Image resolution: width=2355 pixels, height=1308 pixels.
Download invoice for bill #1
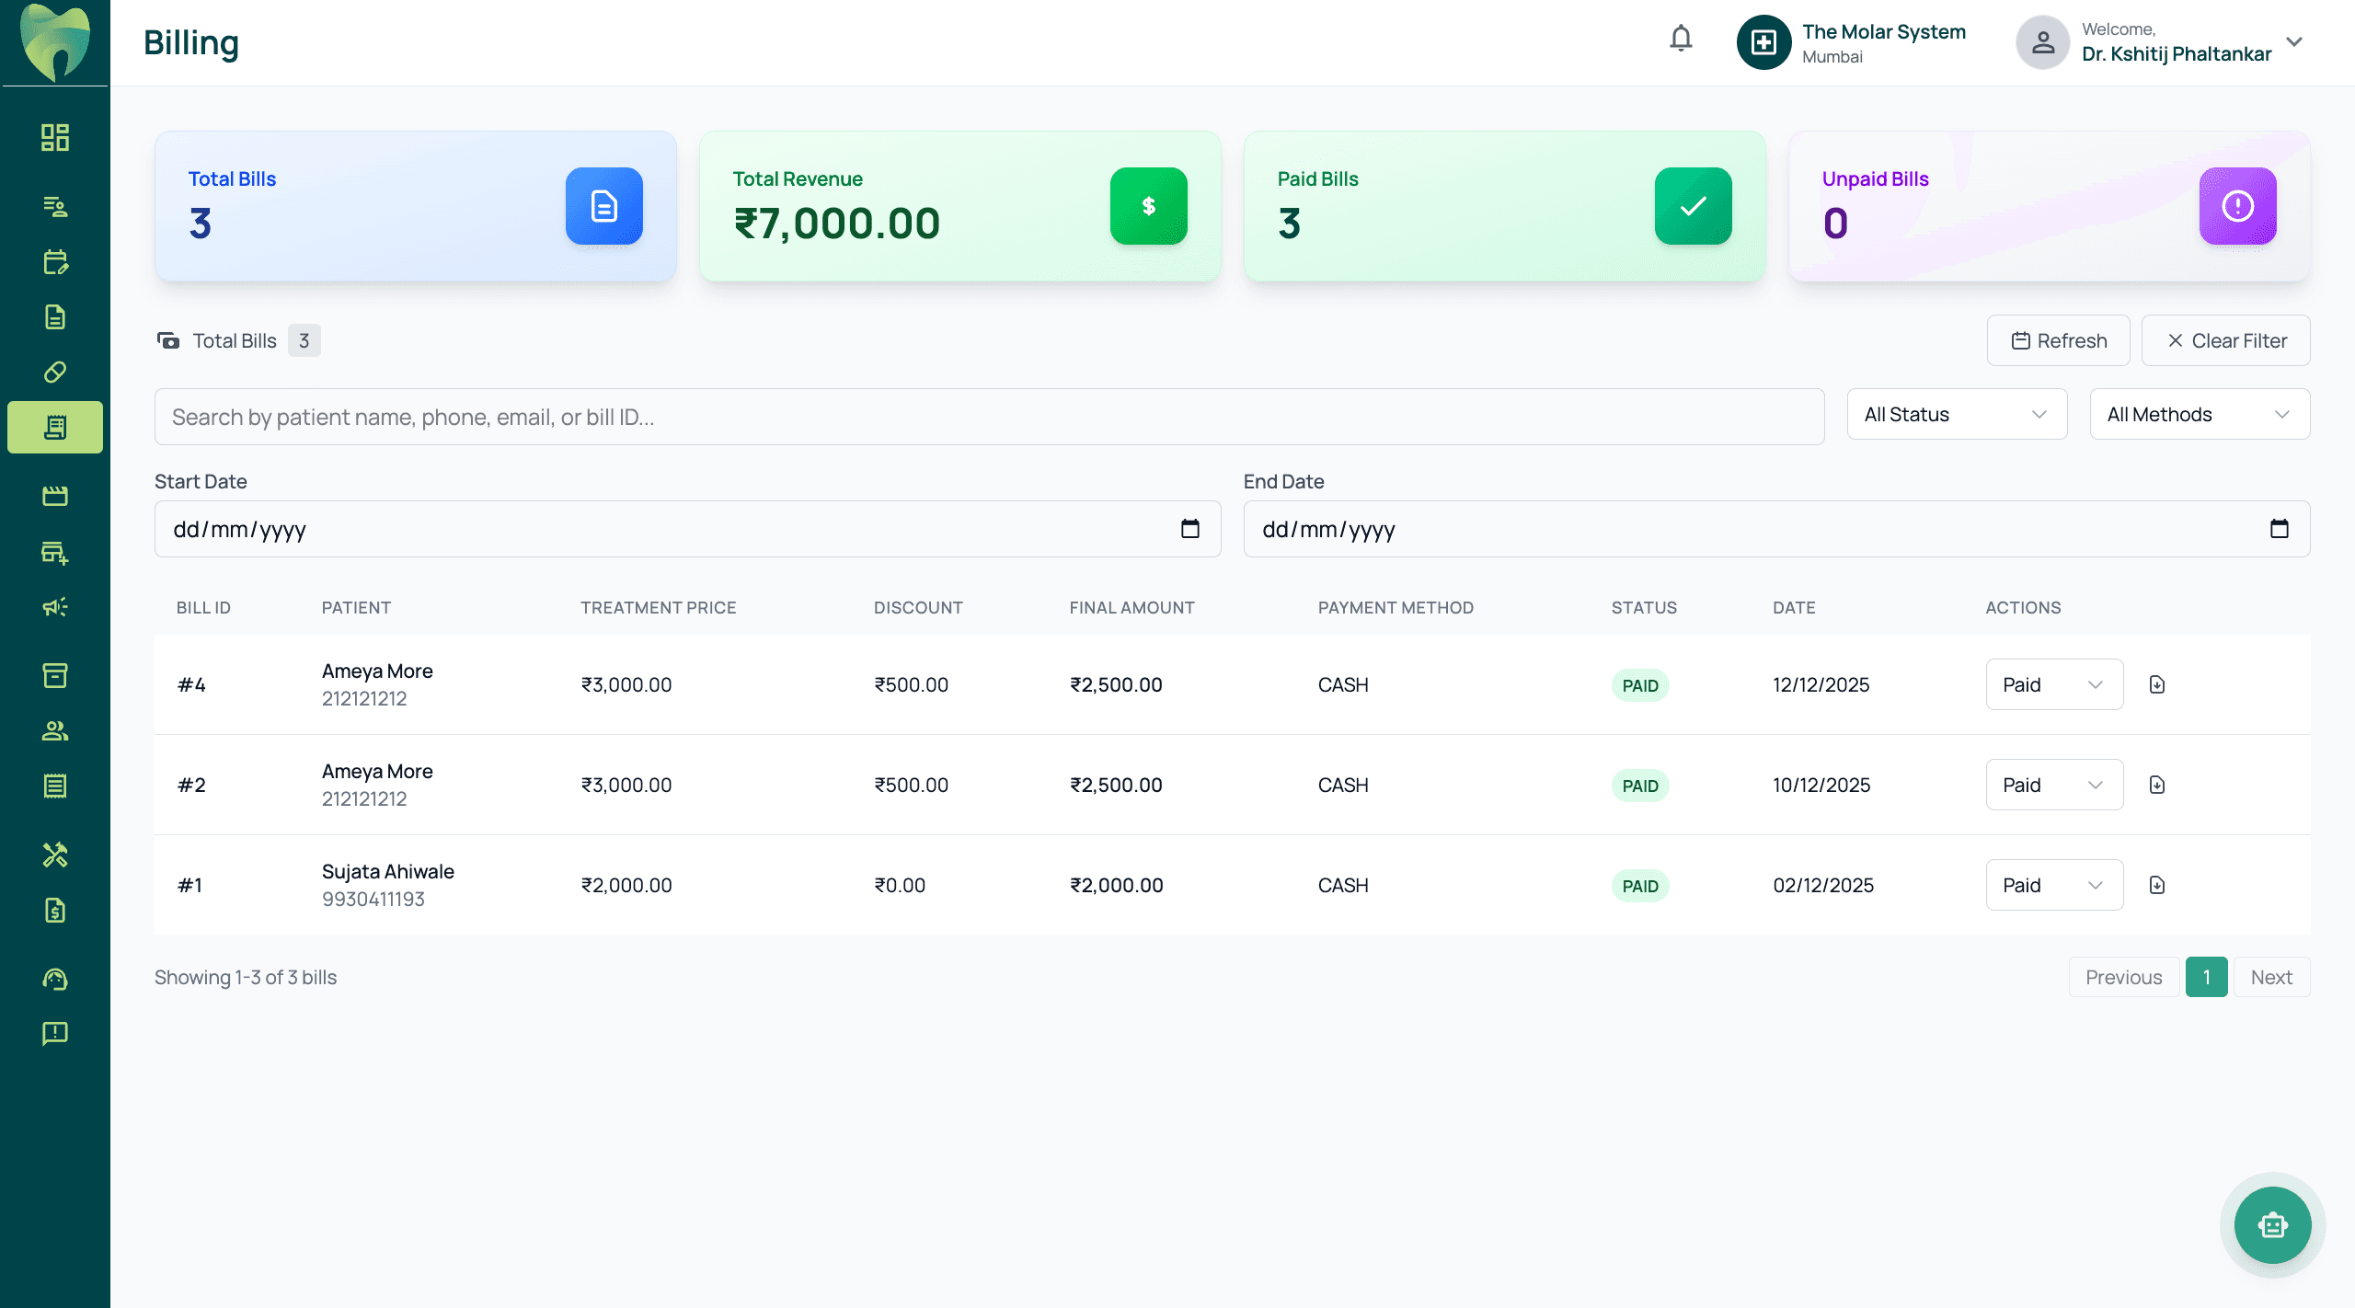(2157, 885)
